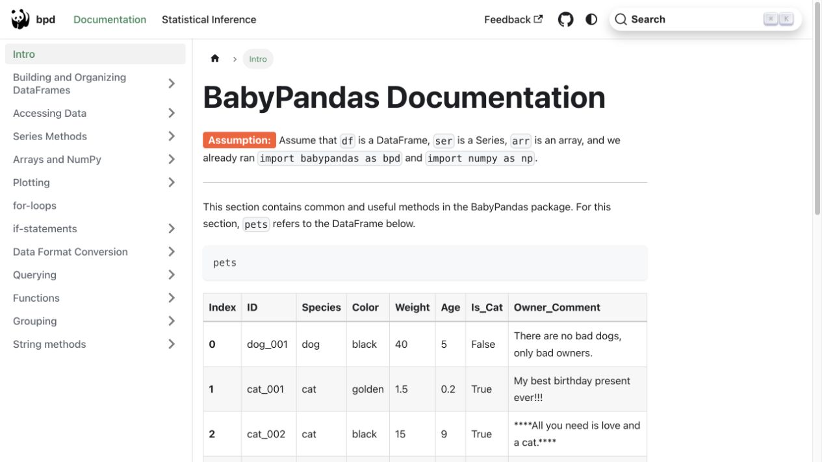Open the Statistical Inference nav tab
The width and height of the screenshot is (822, 462).
209,19
